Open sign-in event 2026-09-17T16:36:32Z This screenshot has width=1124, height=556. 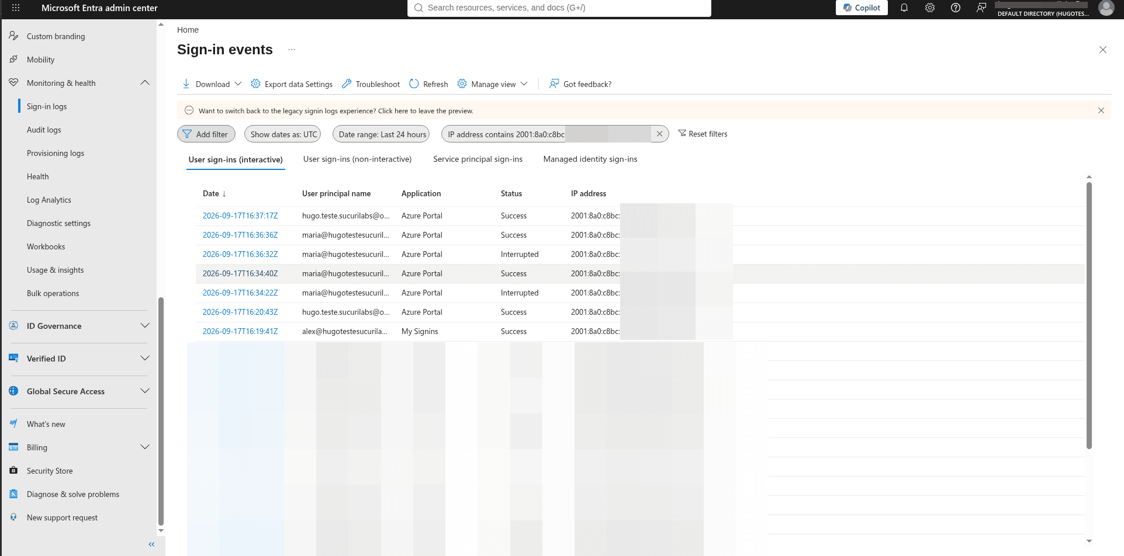tap(240, 254)
